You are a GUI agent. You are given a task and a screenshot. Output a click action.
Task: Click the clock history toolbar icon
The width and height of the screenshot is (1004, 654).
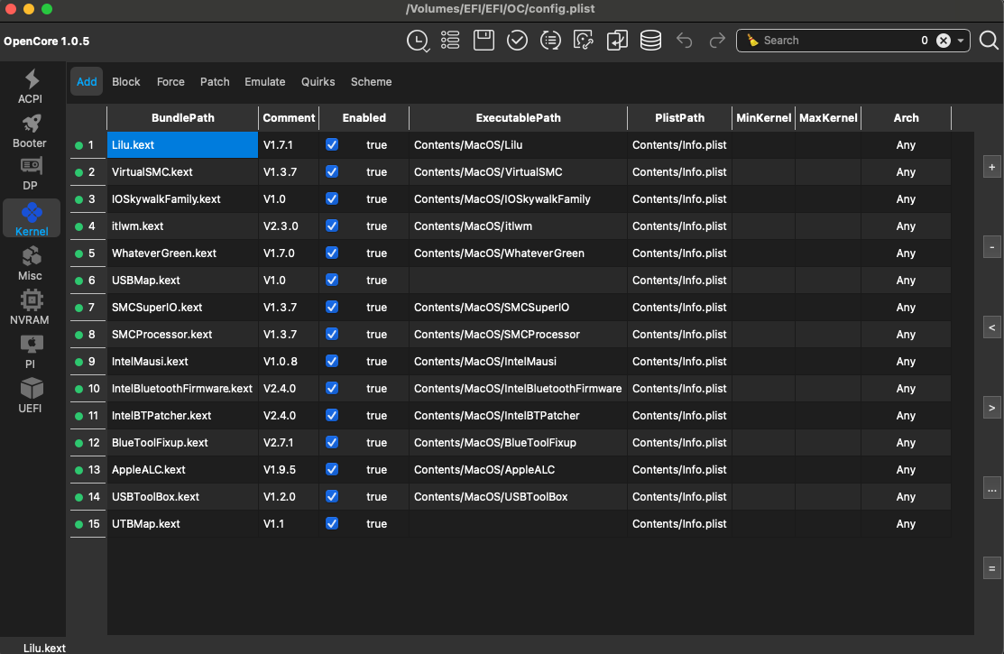pos(418,41)
